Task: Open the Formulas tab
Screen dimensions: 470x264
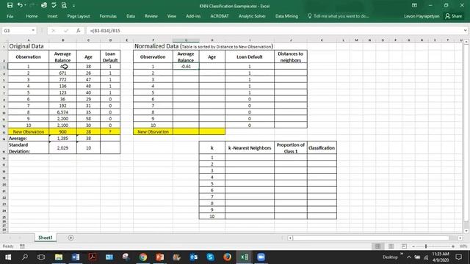Action: [x=108, y=16]
